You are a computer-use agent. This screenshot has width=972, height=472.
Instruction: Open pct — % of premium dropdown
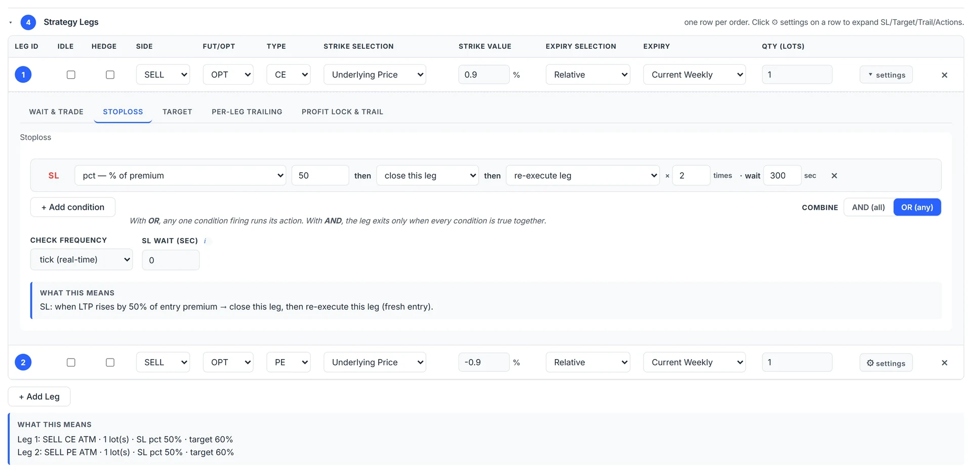[180, 175]
